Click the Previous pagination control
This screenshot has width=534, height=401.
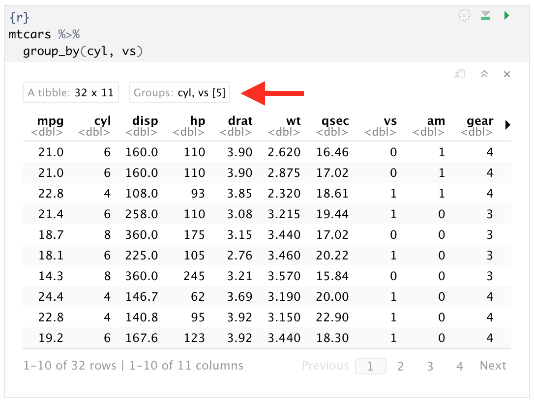point(326,366)
